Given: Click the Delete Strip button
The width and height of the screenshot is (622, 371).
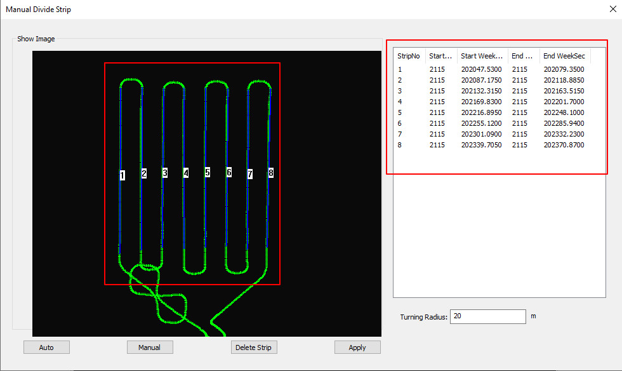Looking at the screenshot, I should [254, 347].
